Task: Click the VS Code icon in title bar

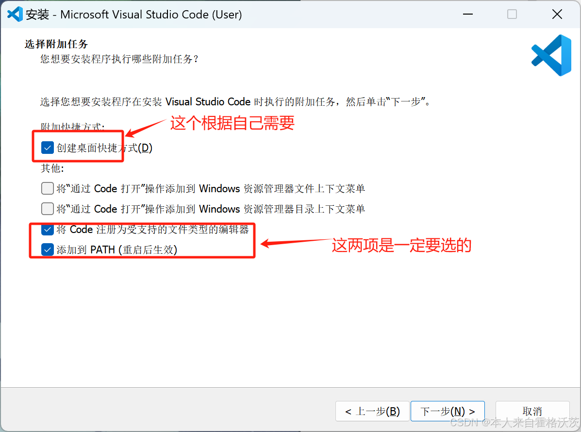Action: point(15,15)
